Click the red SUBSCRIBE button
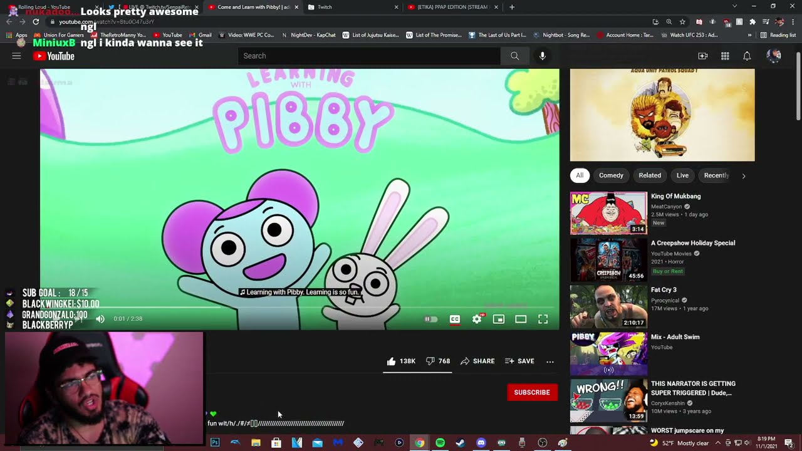This screenshot has height=451, width=802. [532, 393]
